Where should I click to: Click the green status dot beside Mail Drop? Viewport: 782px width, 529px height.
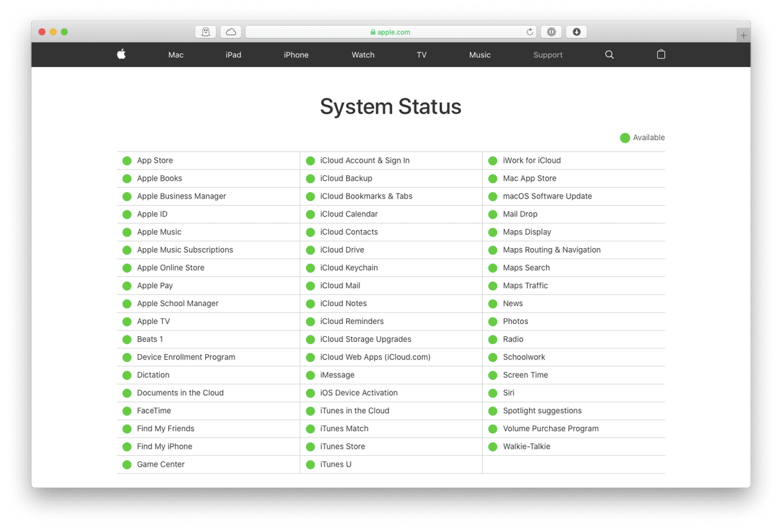coord(493,215)
